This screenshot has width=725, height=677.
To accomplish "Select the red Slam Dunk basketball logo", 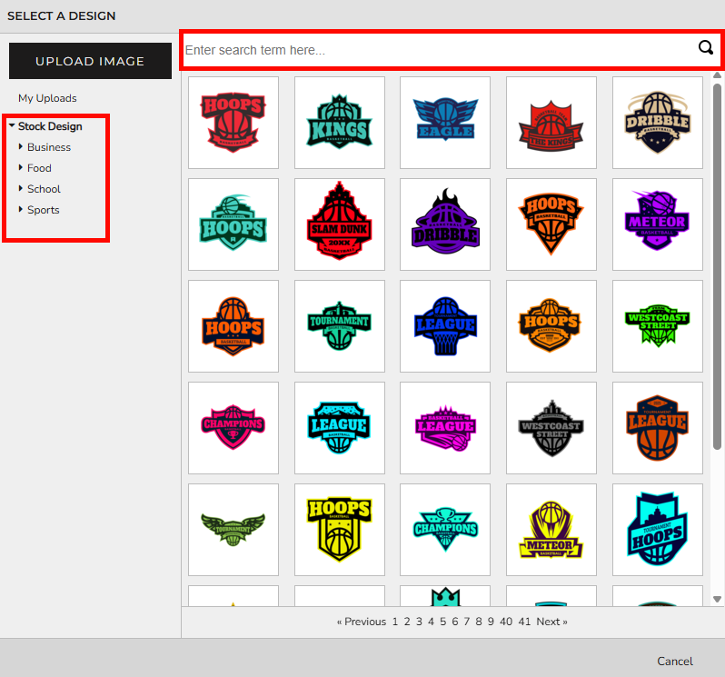I will [x=339, y=224].
